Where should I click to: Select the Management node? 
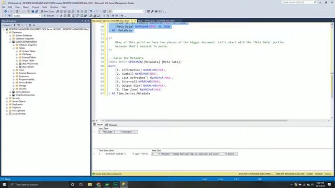(x=18, y=111)
